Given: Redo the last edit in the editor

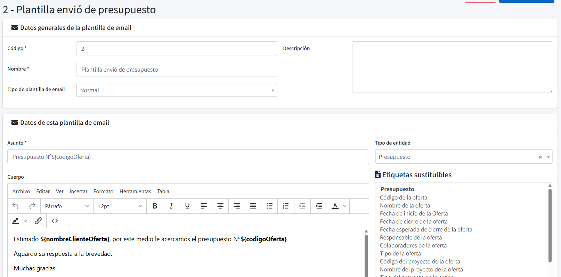Looking at the screenshot, I should click(x=32, y=206).
